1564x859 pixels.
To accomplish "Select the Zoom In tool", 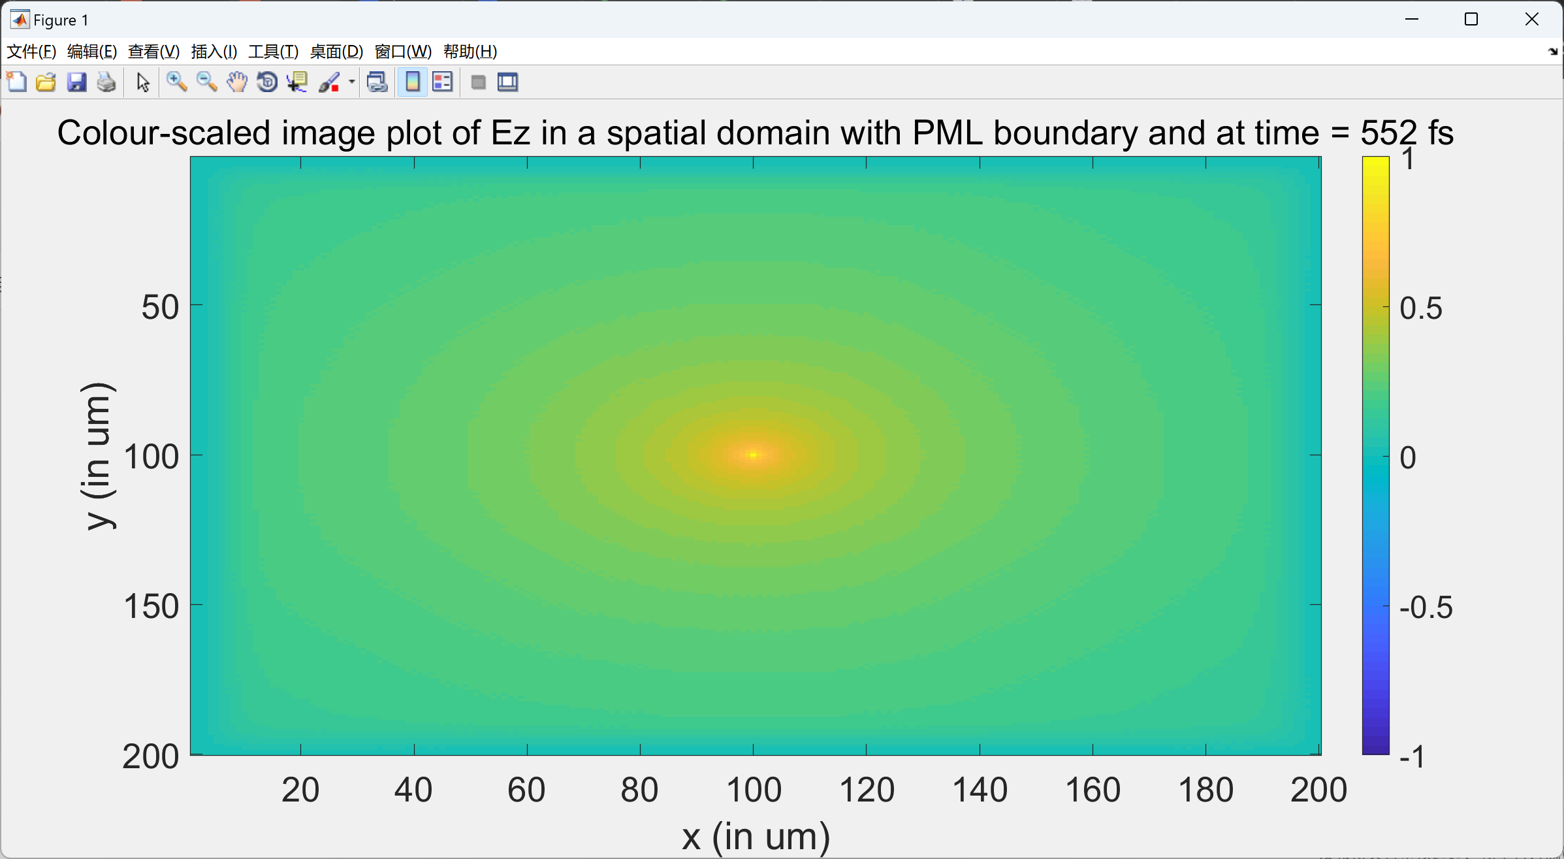I will pyautogui.click(x=176, y=82).
